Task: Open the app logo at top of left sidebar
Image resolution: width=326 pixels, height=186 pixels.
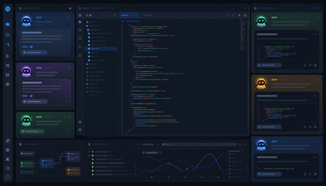Action: point(8,9)
